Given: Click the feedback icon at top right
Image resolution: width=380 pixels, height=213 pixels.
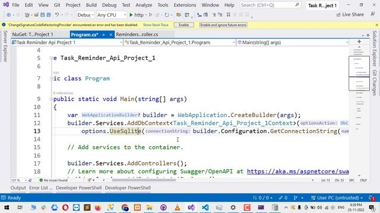Looking at the screenshot, I should (x=373, y=14).
